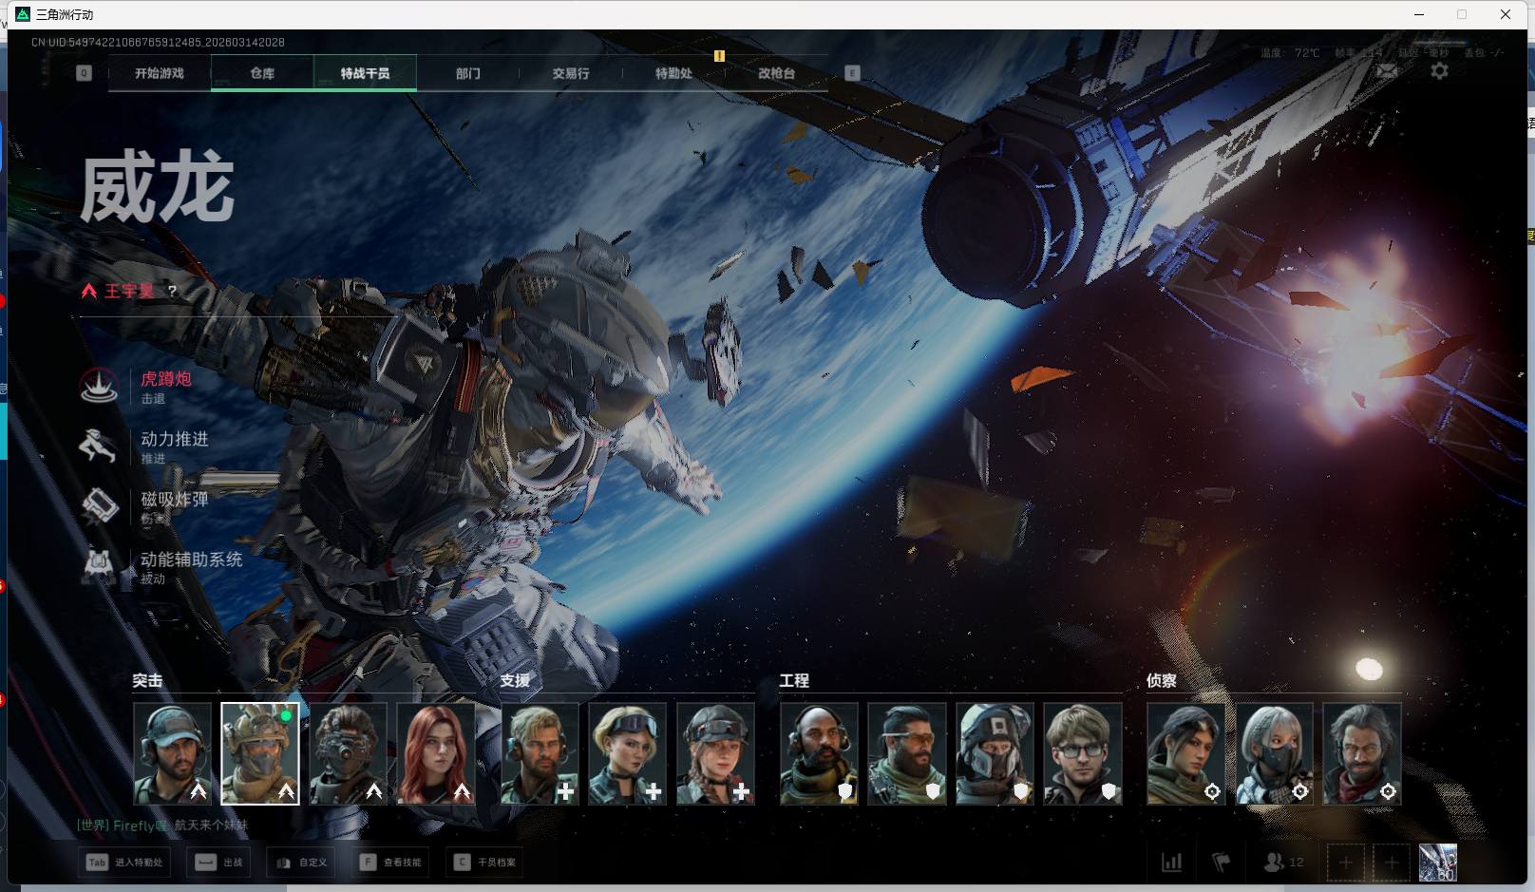Screen dimensions: 1535x892
Task: Select the 虎蹲炮 skill icon
Action: tap(99, 386)
